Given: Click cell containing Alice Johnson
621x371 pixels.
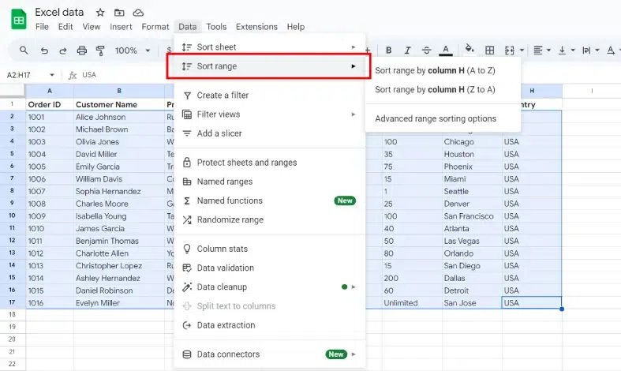Looking at the screenshot, I should click(x=119, y=117).
